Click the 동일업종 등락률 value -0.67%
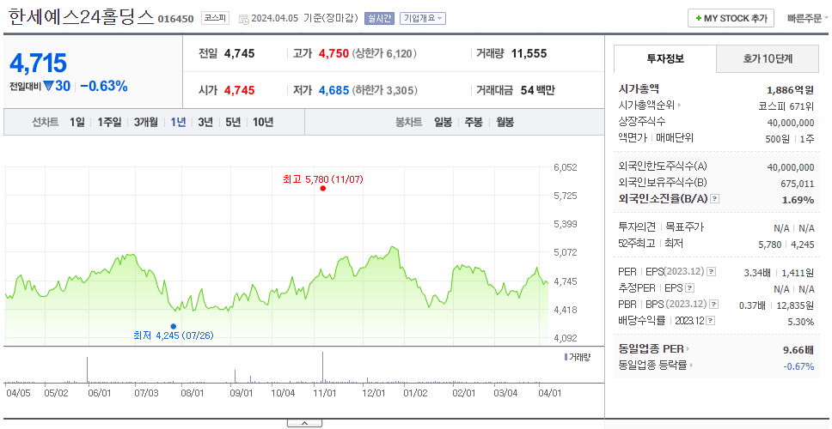The image size is (832, 429). pos(798,366)
